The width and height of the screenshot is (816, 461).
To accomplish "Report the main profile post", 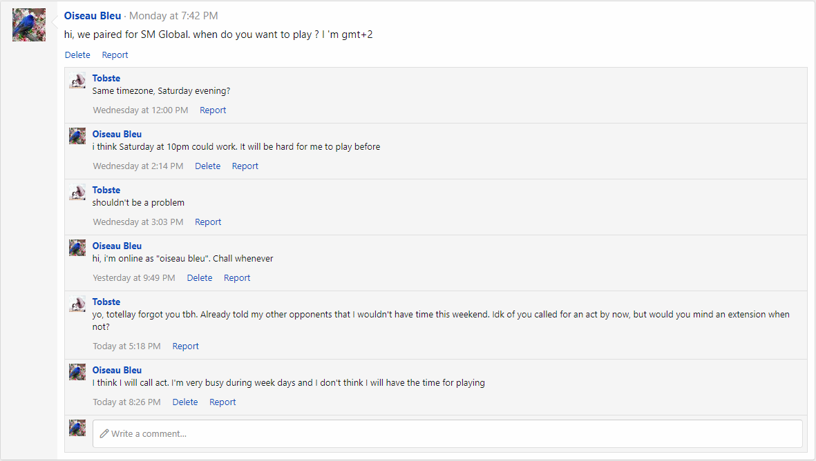I will [x=115, y=55].
